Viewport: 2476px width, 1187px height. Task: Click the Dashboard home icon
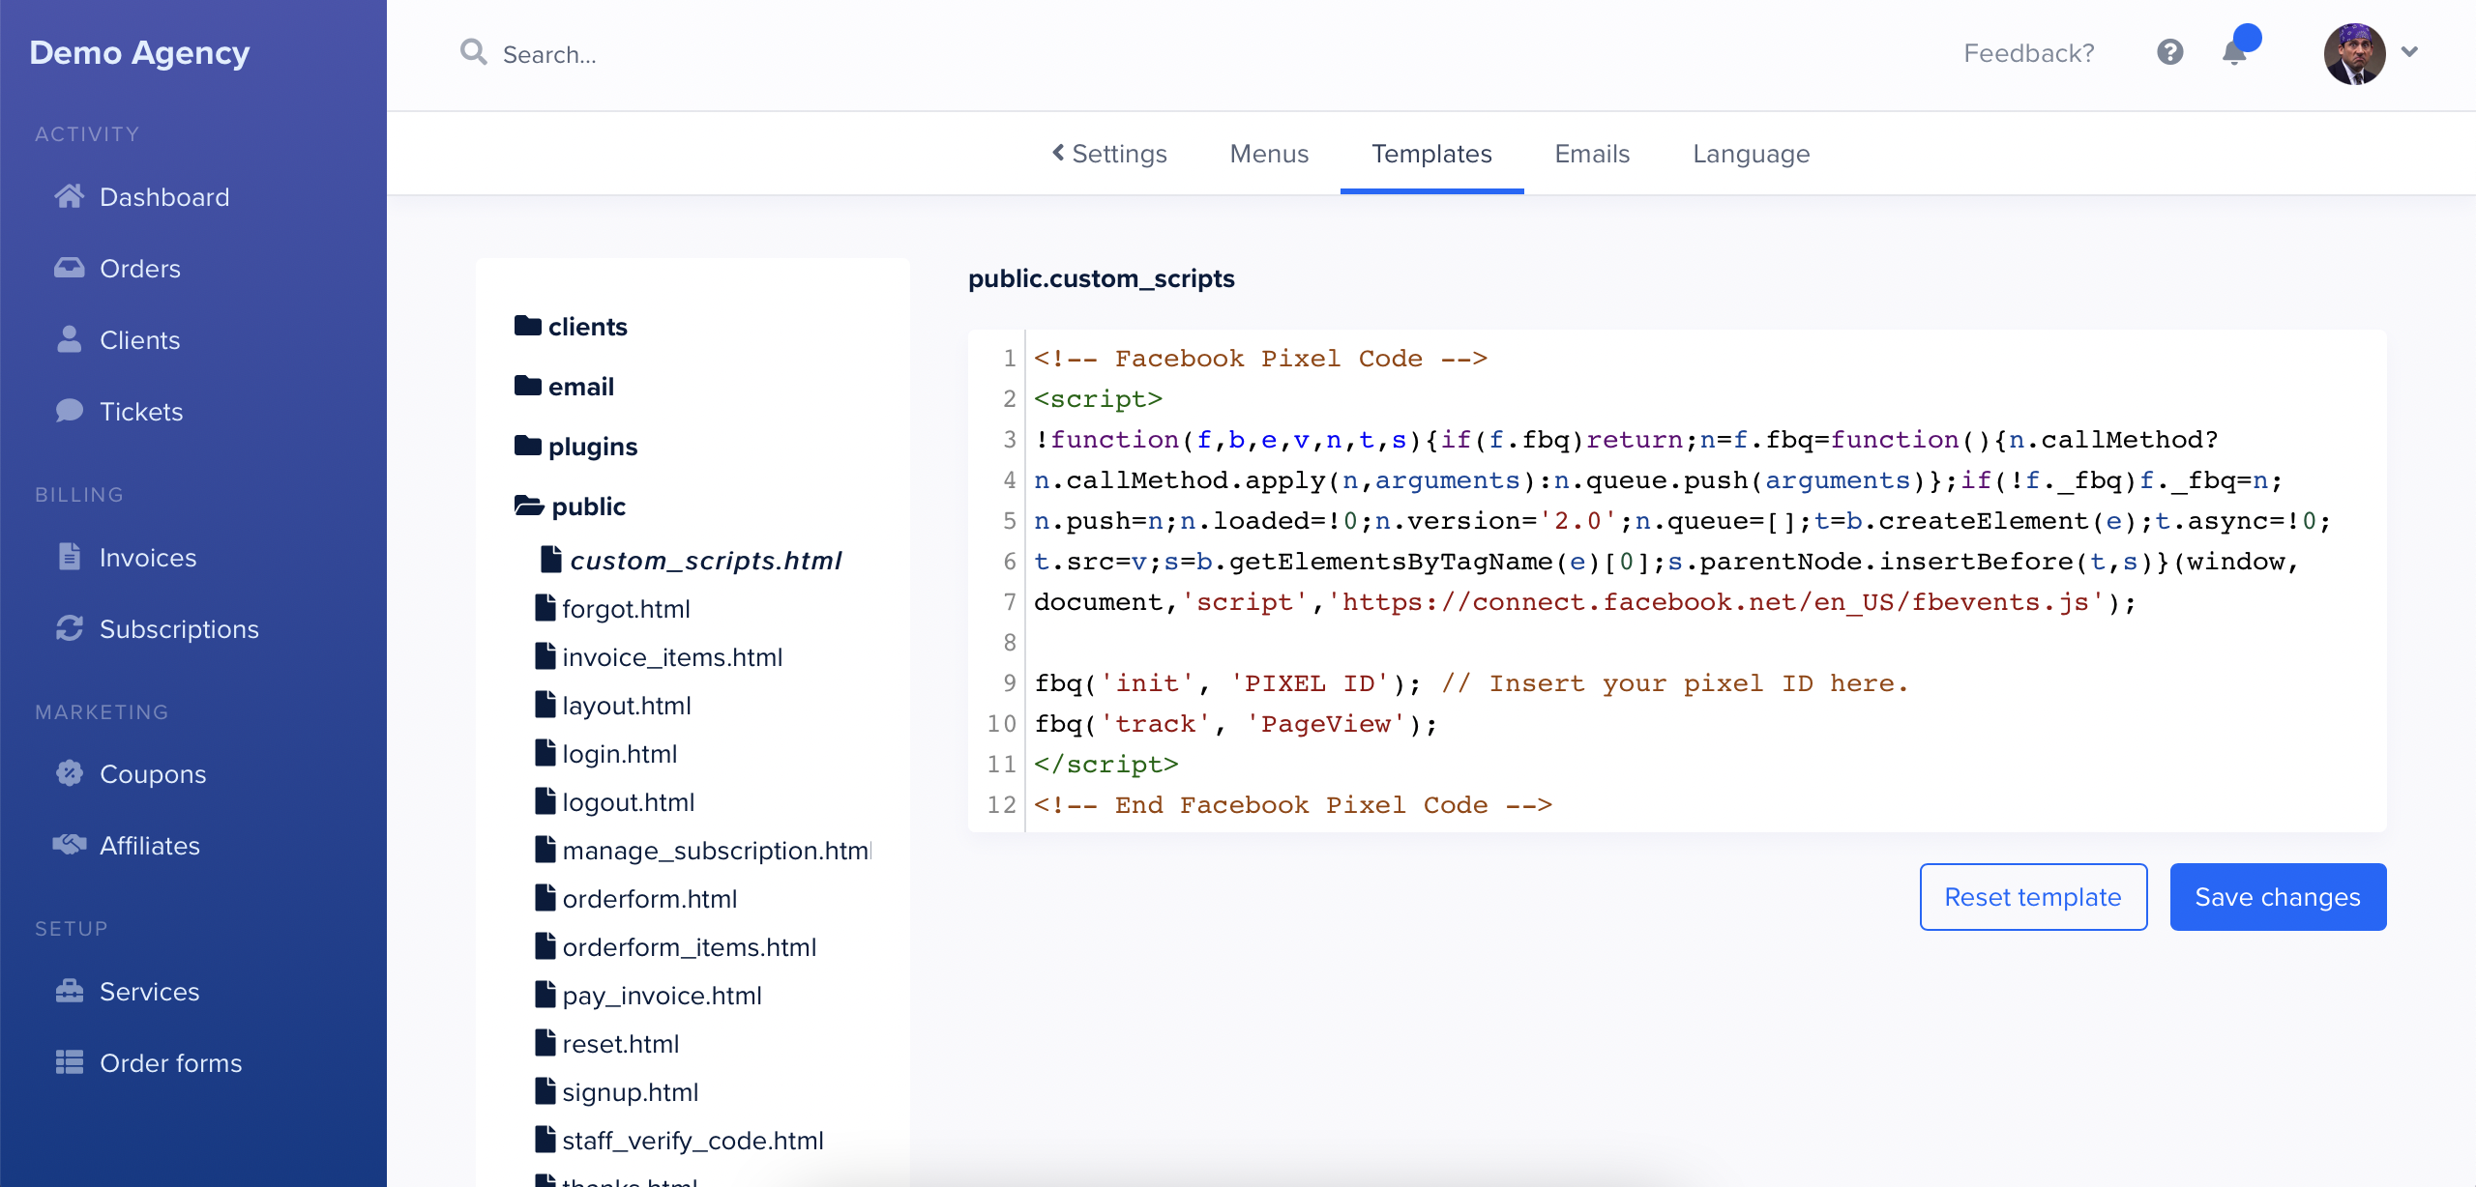(x=69, y=196)
